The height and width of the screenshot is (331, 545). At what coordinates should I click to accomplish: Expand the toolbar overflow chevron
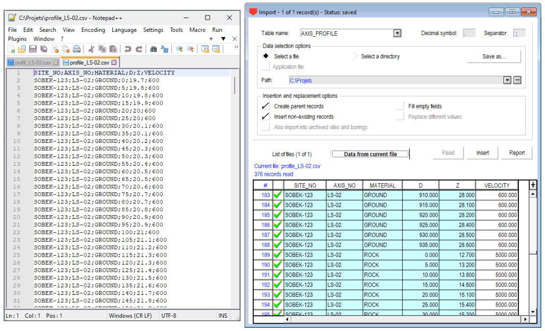point(235,47)
